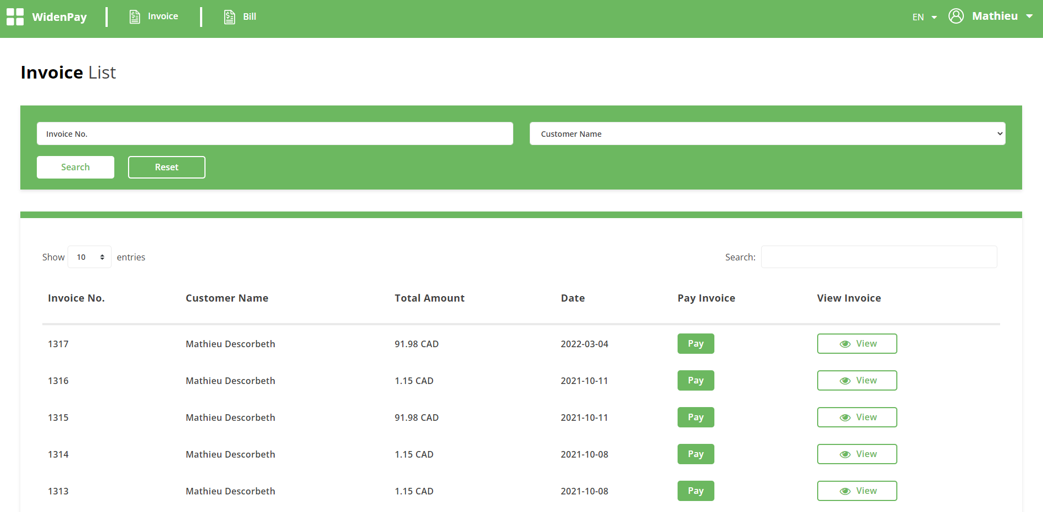Open the Customer Name filter dropdown
Viewport: 1043px width, 512px height.
pos(767,133)
